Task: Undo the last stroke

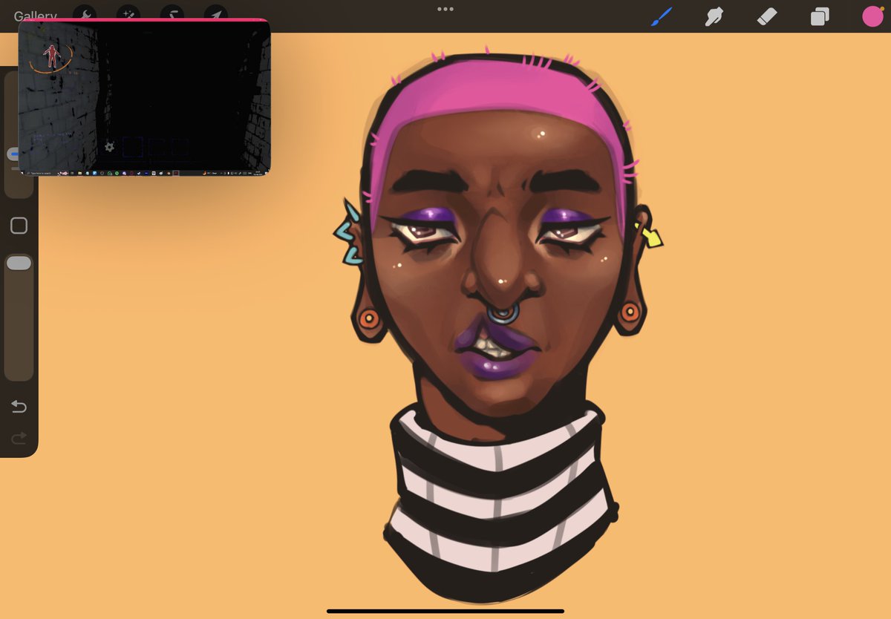Action: click(19, 406)
